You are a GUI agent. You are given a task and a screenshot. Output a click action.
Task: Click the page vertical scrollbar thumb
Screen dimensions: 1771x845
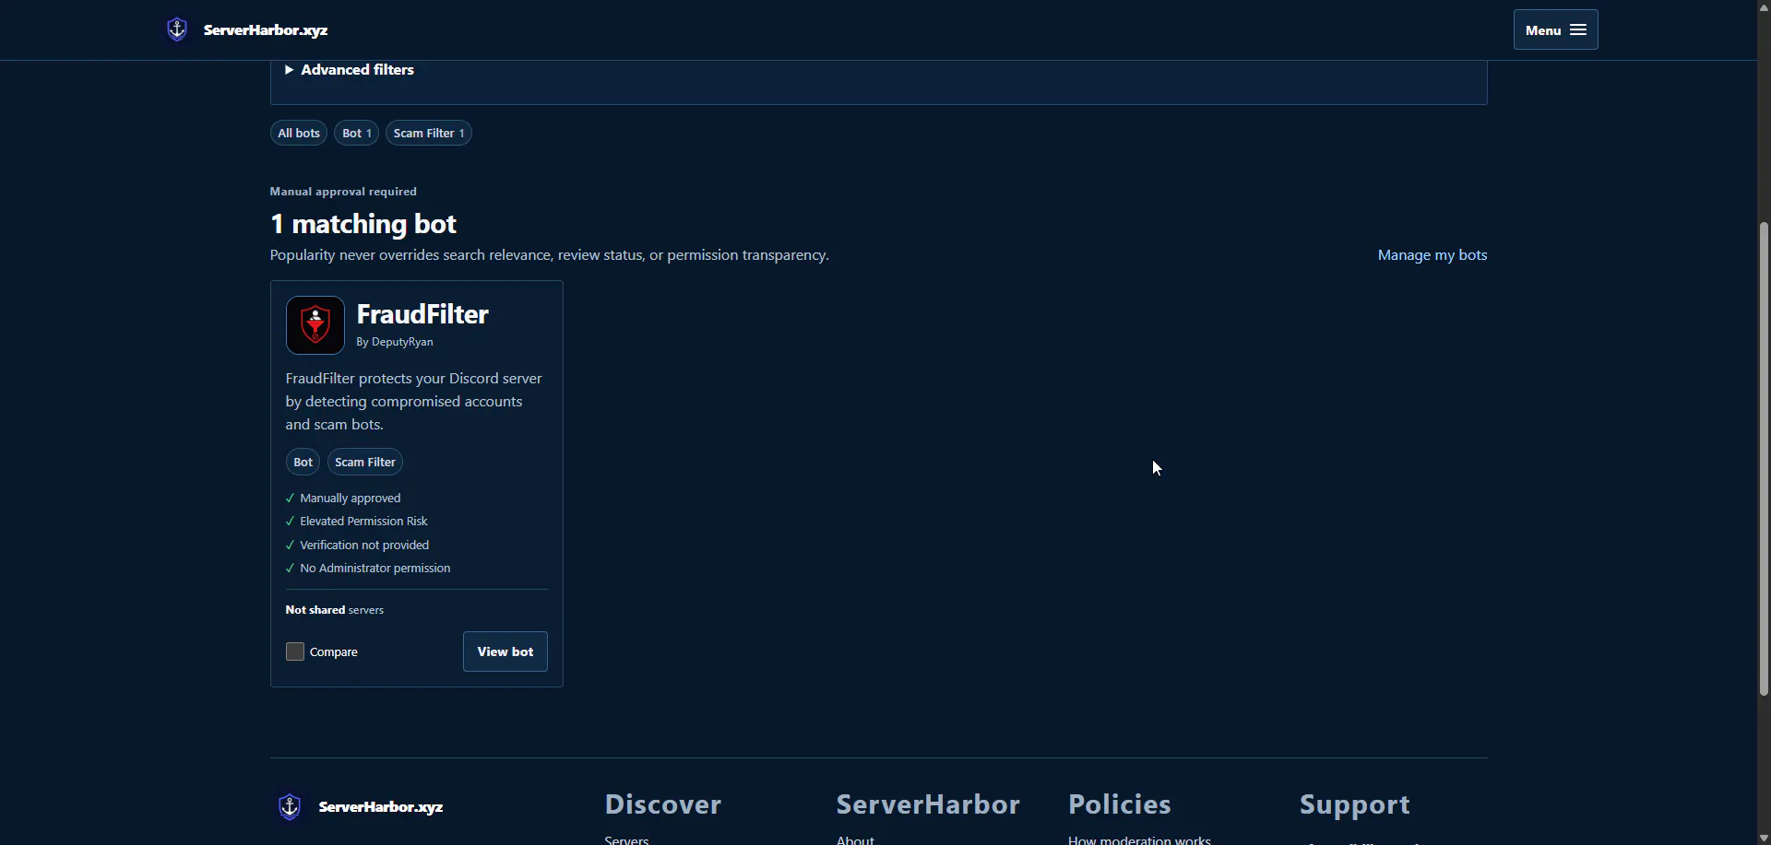(1764, 458)
